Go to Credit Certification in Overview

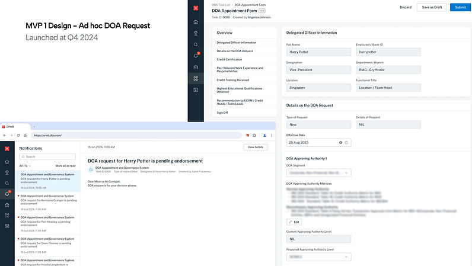pos(229,59)
